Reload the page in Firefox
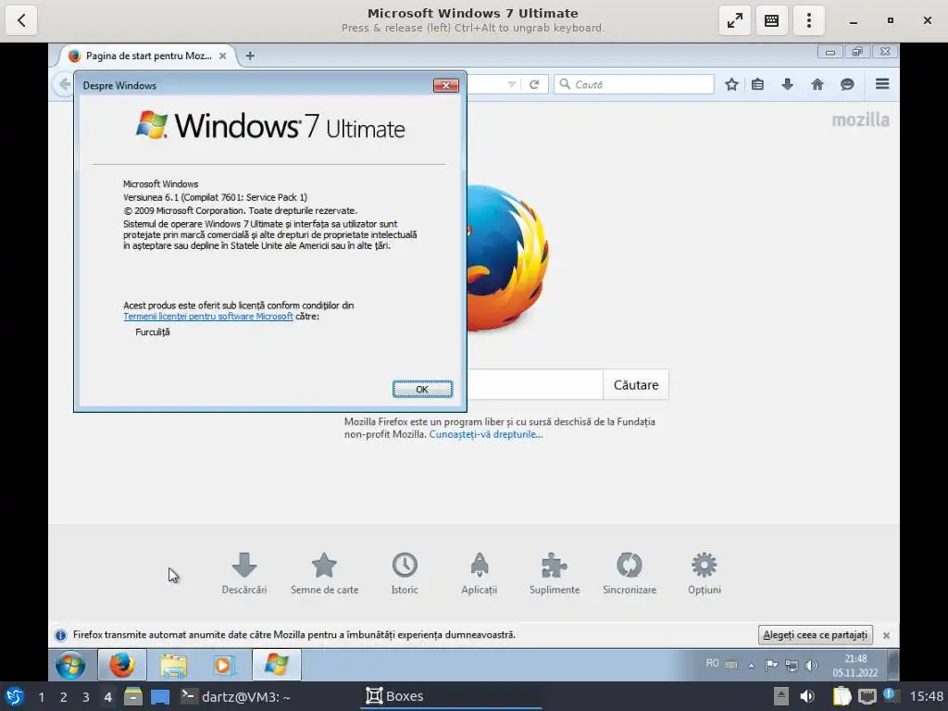Screen dimensions: 948x711 click(534, 84)
